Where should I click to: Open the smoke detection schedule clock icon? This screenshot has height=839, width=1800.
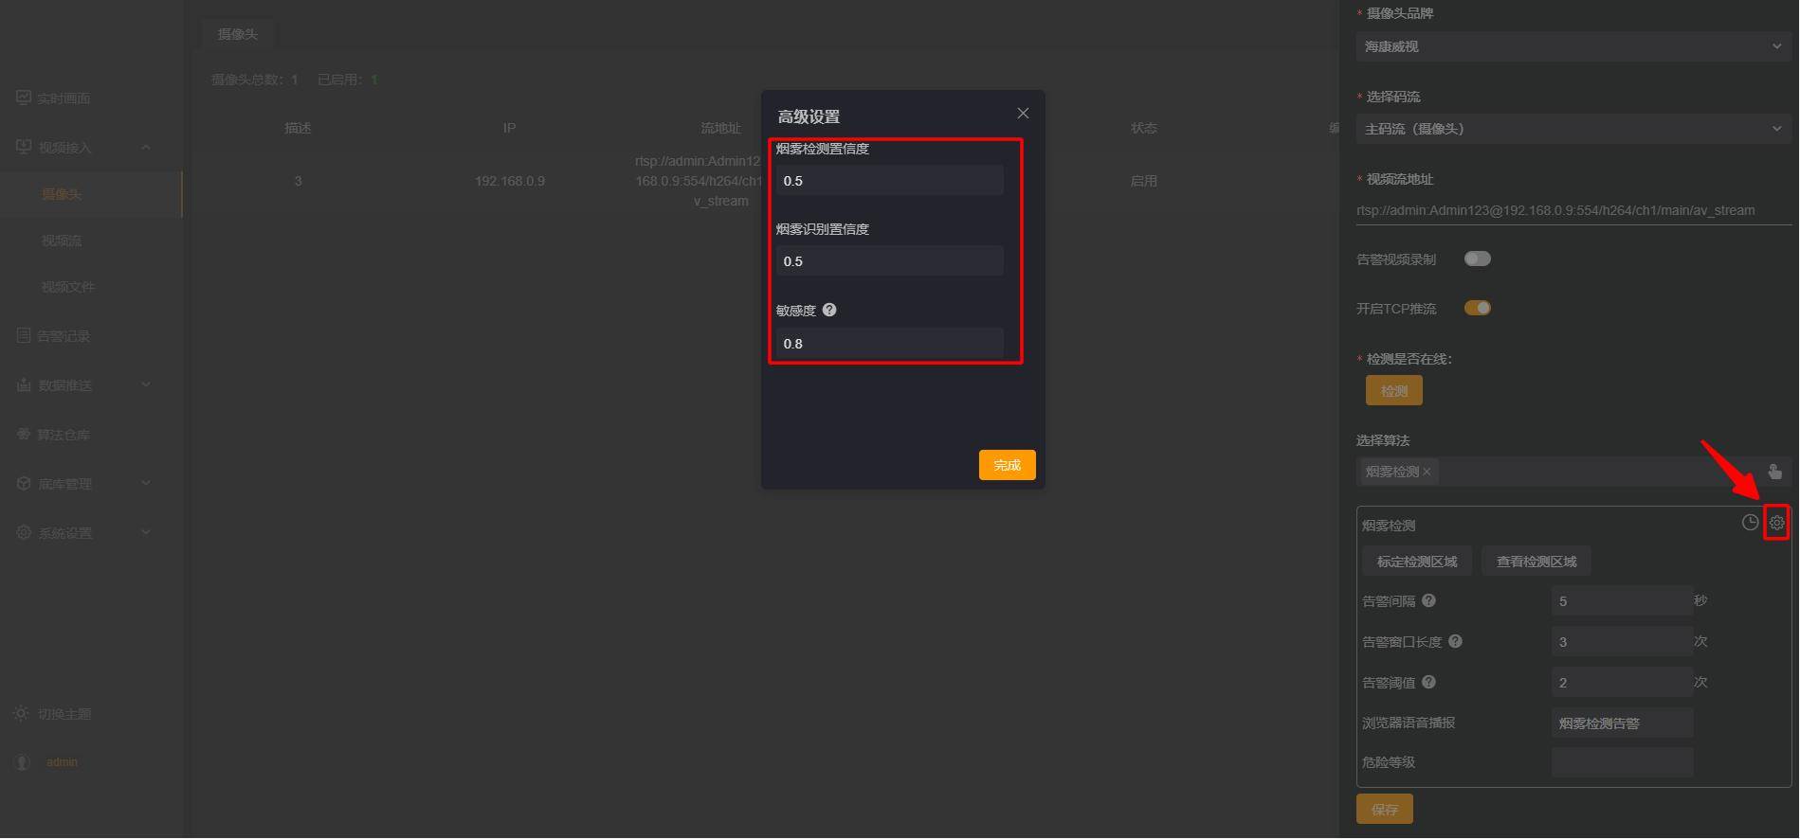(x=1750, y=523)
